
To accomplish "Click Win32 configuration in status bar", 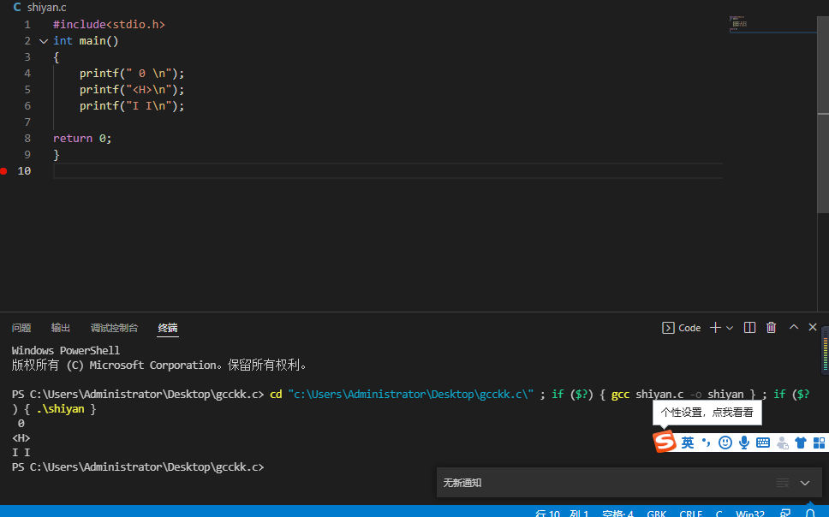I will coord(749,514).
